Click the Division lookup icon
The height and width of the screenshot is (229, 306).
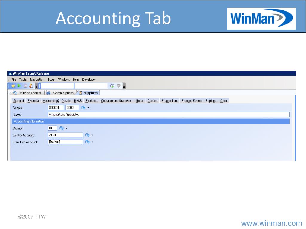click(61, 128)
